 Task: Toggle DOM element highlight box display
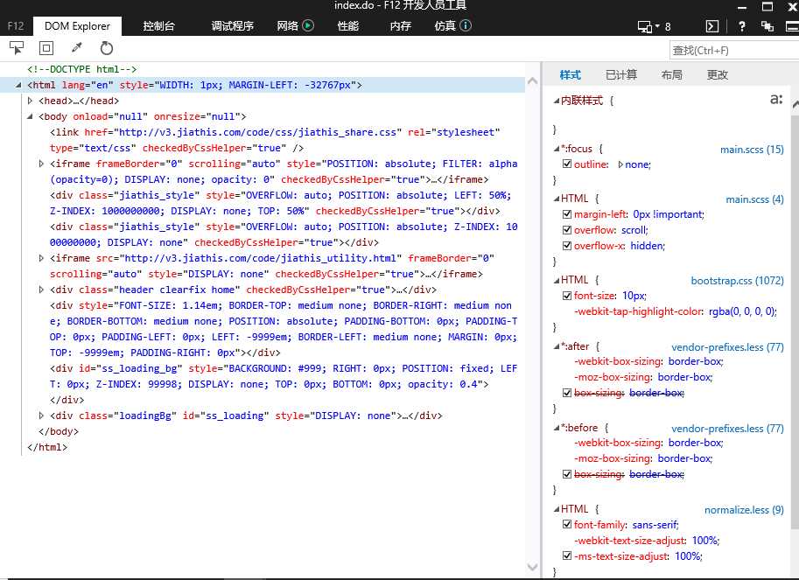click(46, 48)
